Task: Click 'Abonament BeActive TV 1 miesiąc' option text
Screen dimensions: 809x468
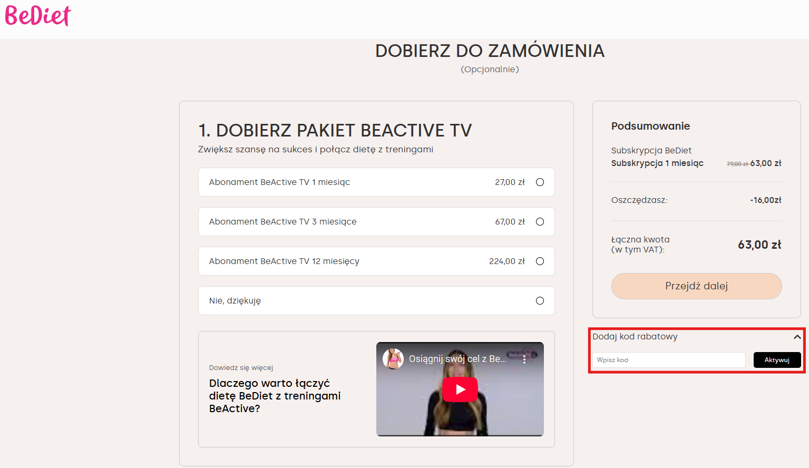Action: (x=279, y=182)
